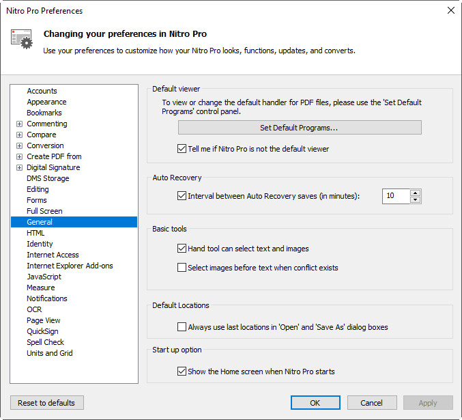Enable 'Select images before text when conflict exists'
This screenshot has width=462, height=420.
tap(182, 268)
